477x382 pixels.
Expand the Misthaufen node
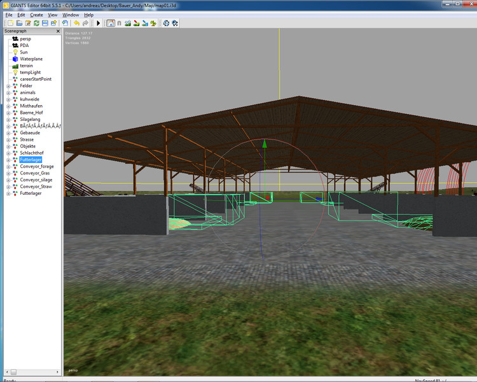point(8,106)
